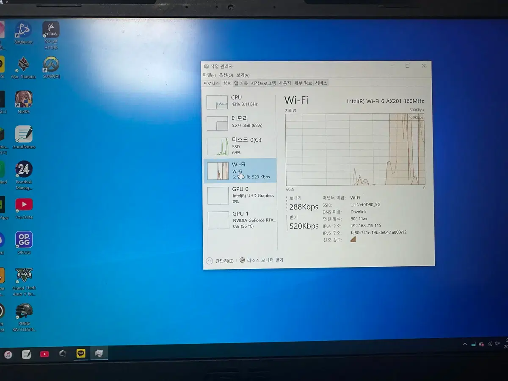Click the DNS name Davolink
This screenshot has height=381, width=508.
pyautogui.click(x=359, y=212)
